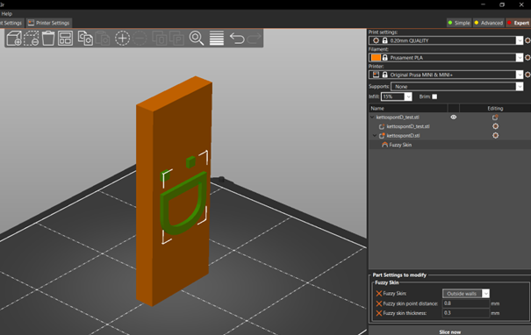Open the partially visible Settings tab
Image resolution: width=531 pixels, height=335 pixels.
[x=12, y=23]
